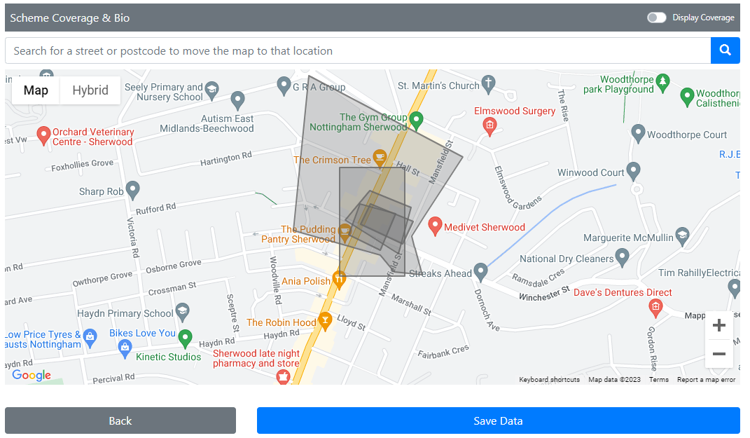750x438 pixels.
Task: Open the Keyboard shortcuts link
Action: coord(549,380)
